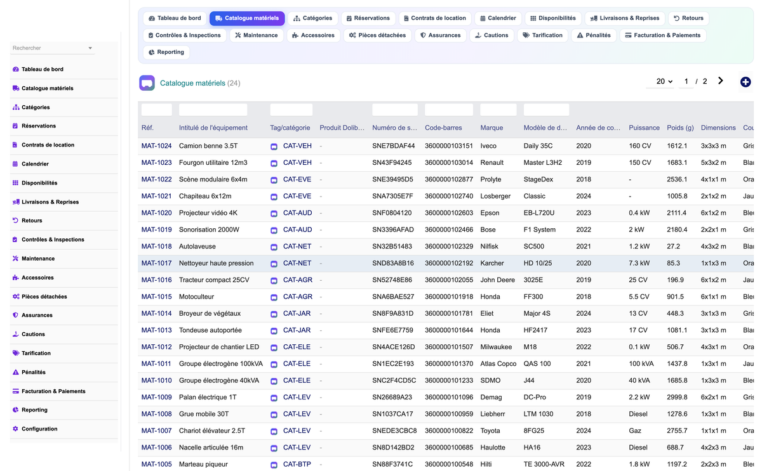
Task: Click the Configuration gear icon in sidebar
Action: [x=16, y=429]
